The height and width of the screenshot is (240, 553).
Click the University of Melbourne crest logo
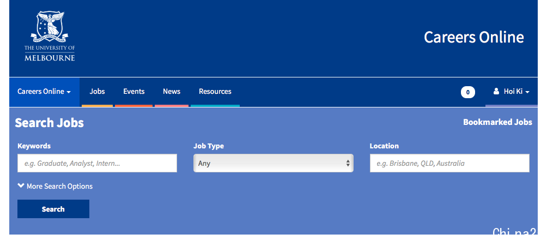tap(50, 36)
